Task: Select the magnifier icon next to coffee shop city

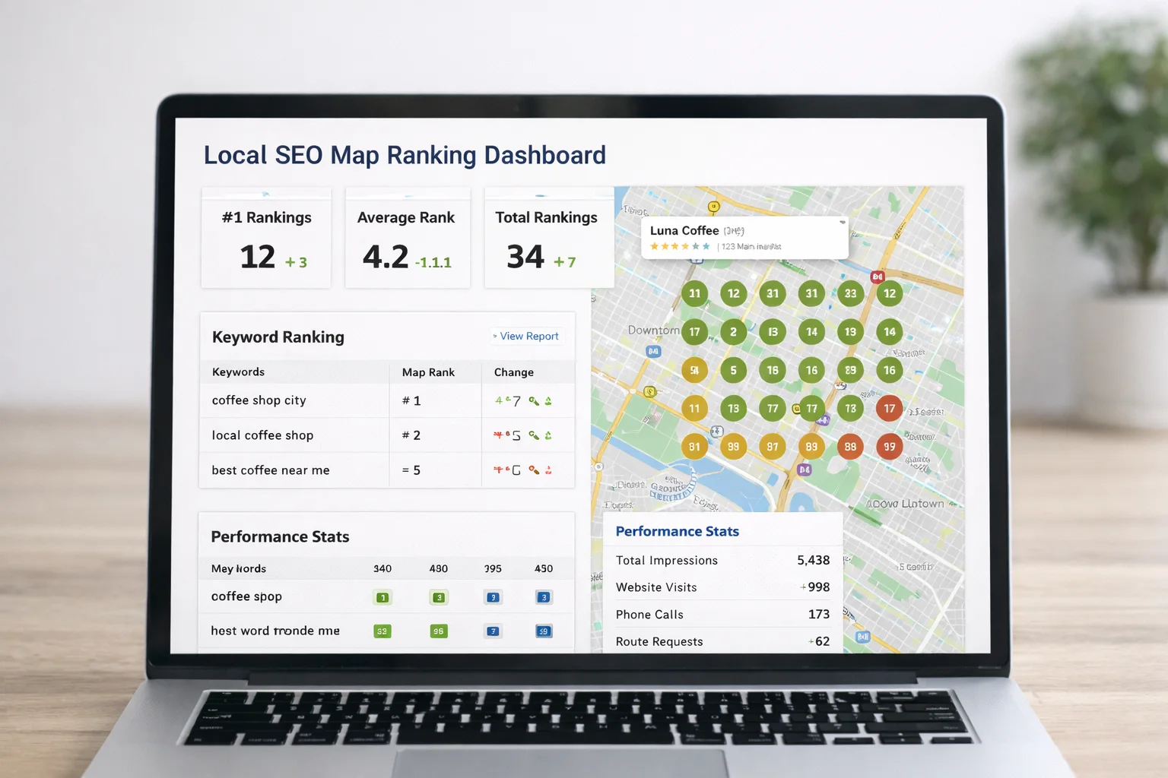Action: tap(532, 400)
